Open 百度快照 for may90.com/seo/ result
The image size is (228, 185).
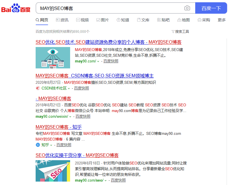118,180
